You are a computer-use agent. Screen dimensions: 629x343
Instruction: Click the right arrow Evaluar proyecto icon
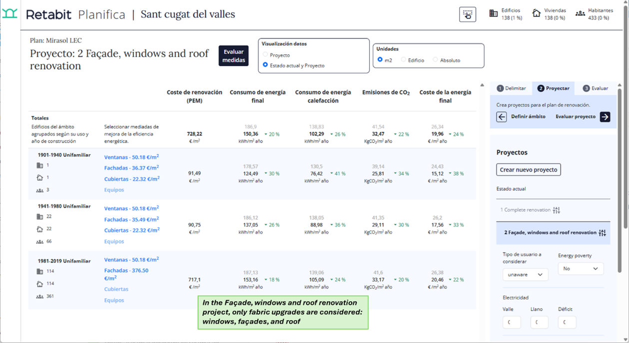605,117
